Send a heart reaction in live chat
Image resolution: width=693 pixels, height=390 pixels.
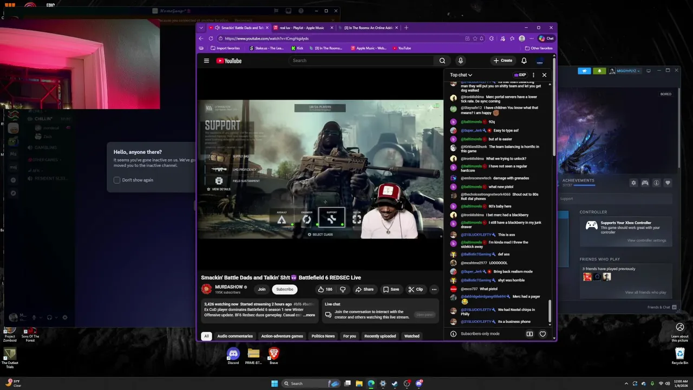[x=542, y=334]
